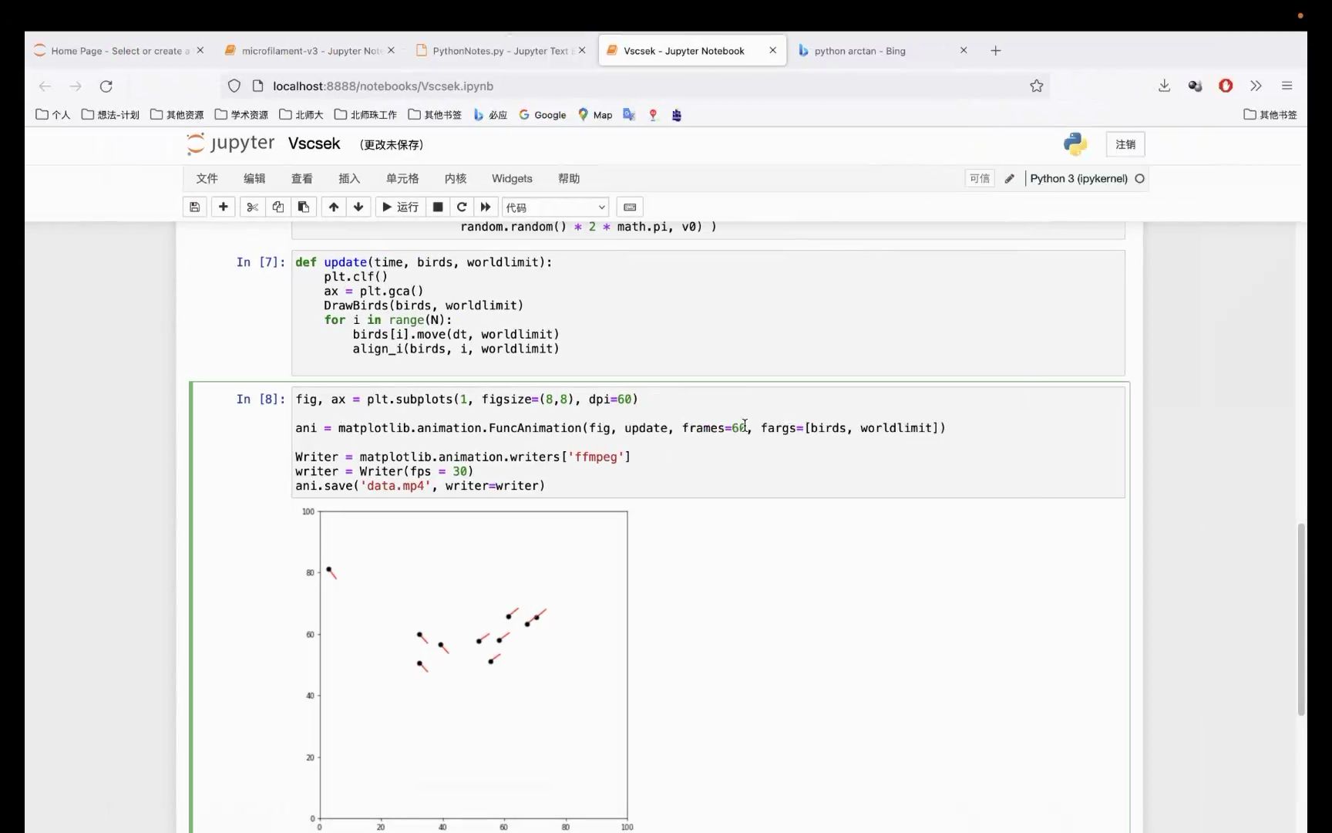Open the 插入 menu

349,178
